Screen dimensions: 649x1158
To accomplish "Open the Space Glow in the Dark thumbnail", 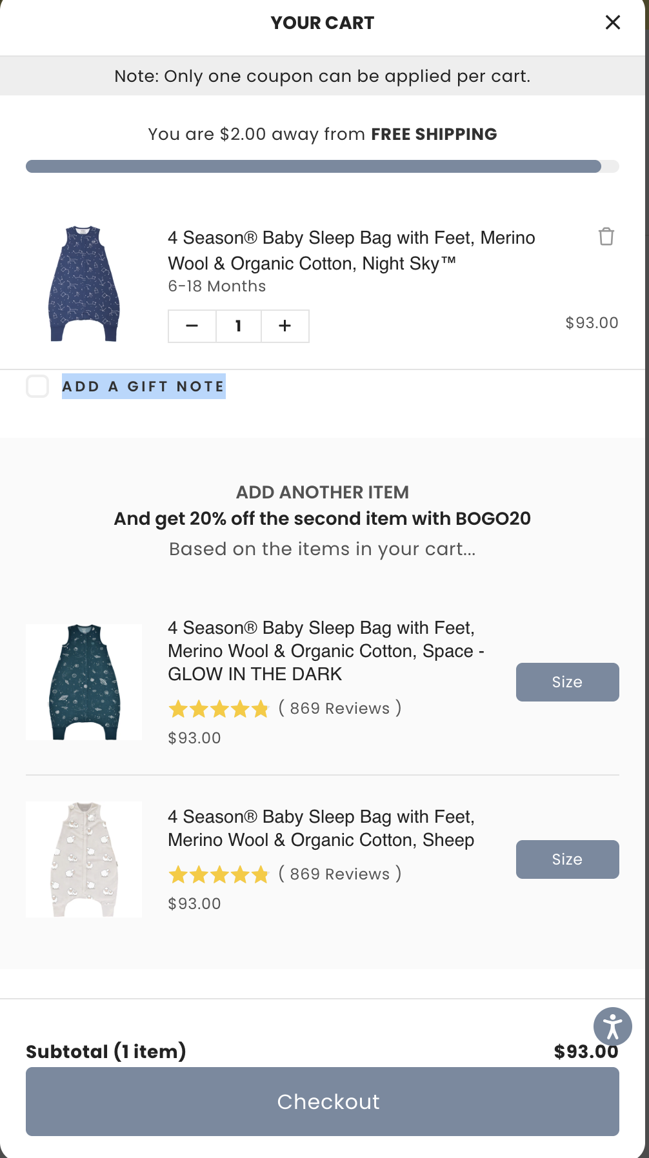I will (84, 682).
